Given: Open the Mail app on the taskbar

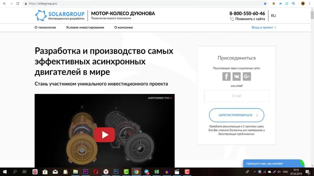Looking at the screenshot, I should coord(55,172).
